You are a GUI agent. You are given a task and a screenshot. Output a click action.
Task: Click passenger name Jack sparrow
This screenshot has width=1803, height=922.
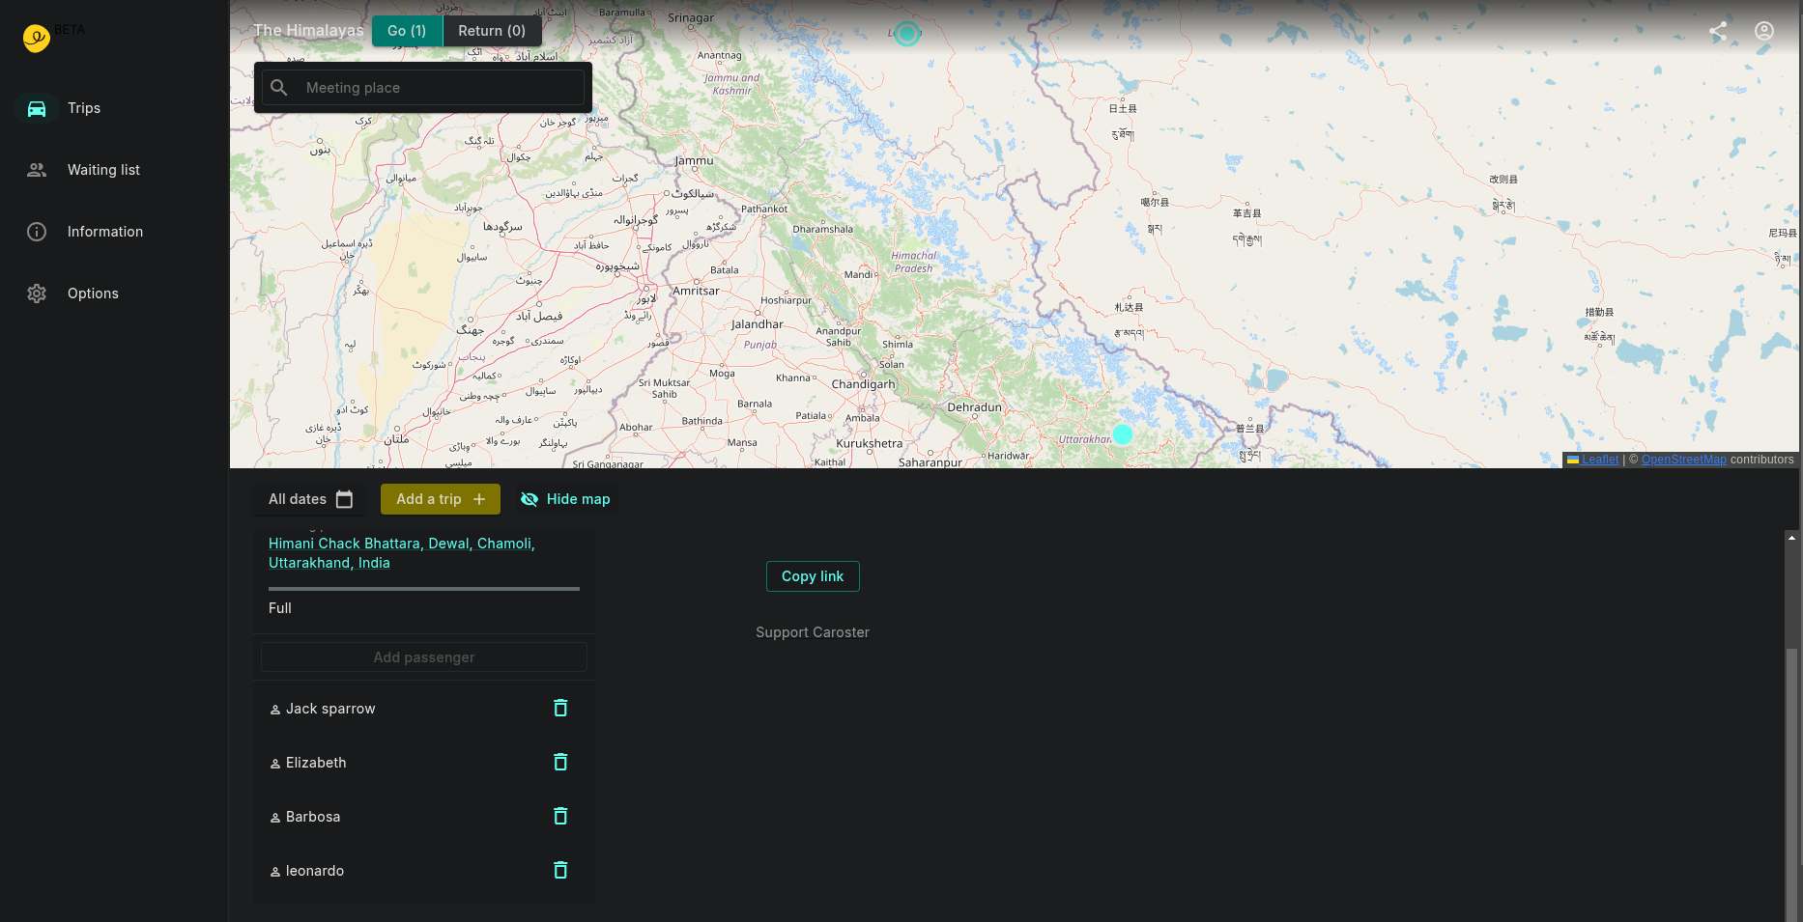[330, 709]
